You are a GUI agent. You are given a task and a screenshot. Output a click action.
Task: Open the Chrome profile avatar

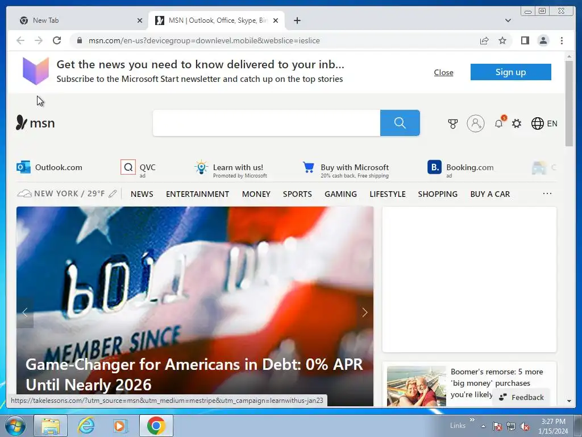point(543,40)
